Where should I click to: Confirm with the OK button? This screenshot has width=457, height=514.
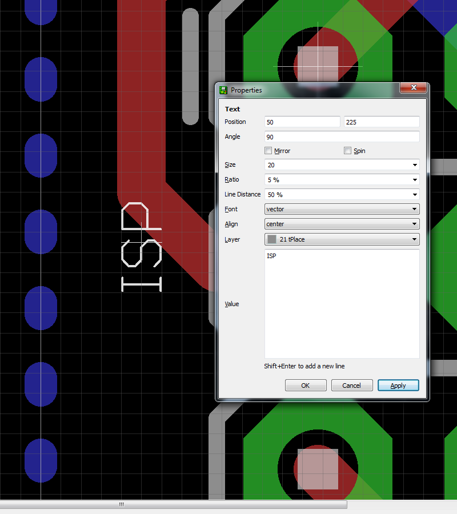[x=306, y=385]
